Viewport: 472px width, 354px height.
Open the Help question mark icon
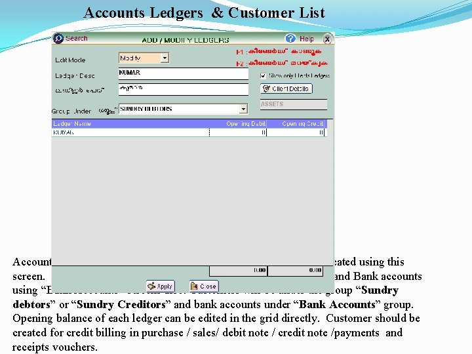pyautogui.click(x=290, y=39)
